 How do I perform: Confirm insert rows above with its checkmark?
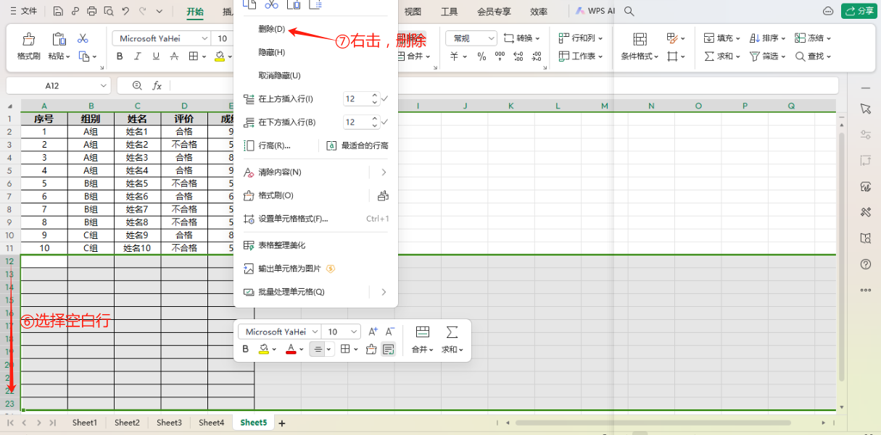pyautogui.click(x=385, y=98)
